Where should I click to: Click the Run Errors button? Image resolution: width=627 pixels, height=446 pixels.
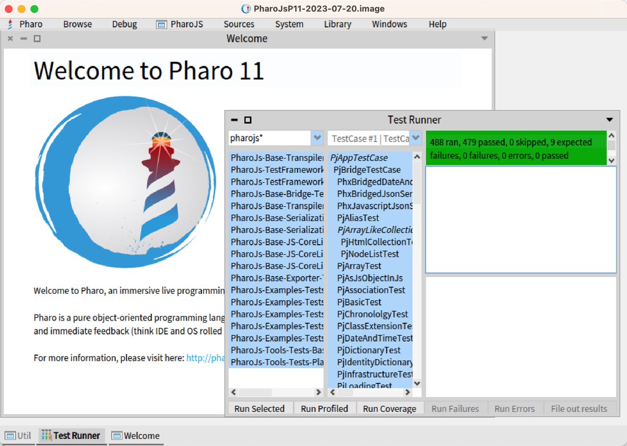point(515,409)
